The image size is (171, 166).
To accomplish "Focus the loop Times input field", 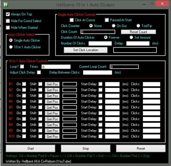I will tap(56, 67).
